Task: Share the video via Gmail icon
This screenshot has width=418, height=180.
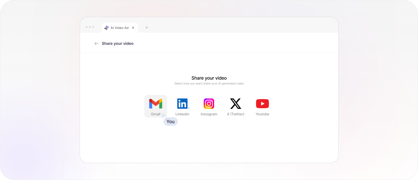Action: pos(156,104)
